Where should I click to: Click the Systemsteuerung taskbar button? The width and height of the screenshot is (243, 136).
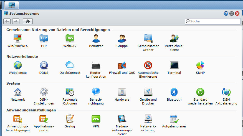click(12, 5)
